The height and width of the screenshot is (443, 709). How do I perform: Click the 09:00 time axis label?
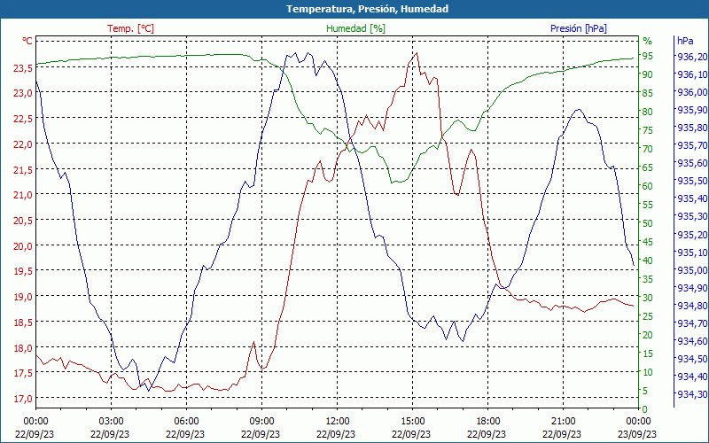(x=261, y=422)
